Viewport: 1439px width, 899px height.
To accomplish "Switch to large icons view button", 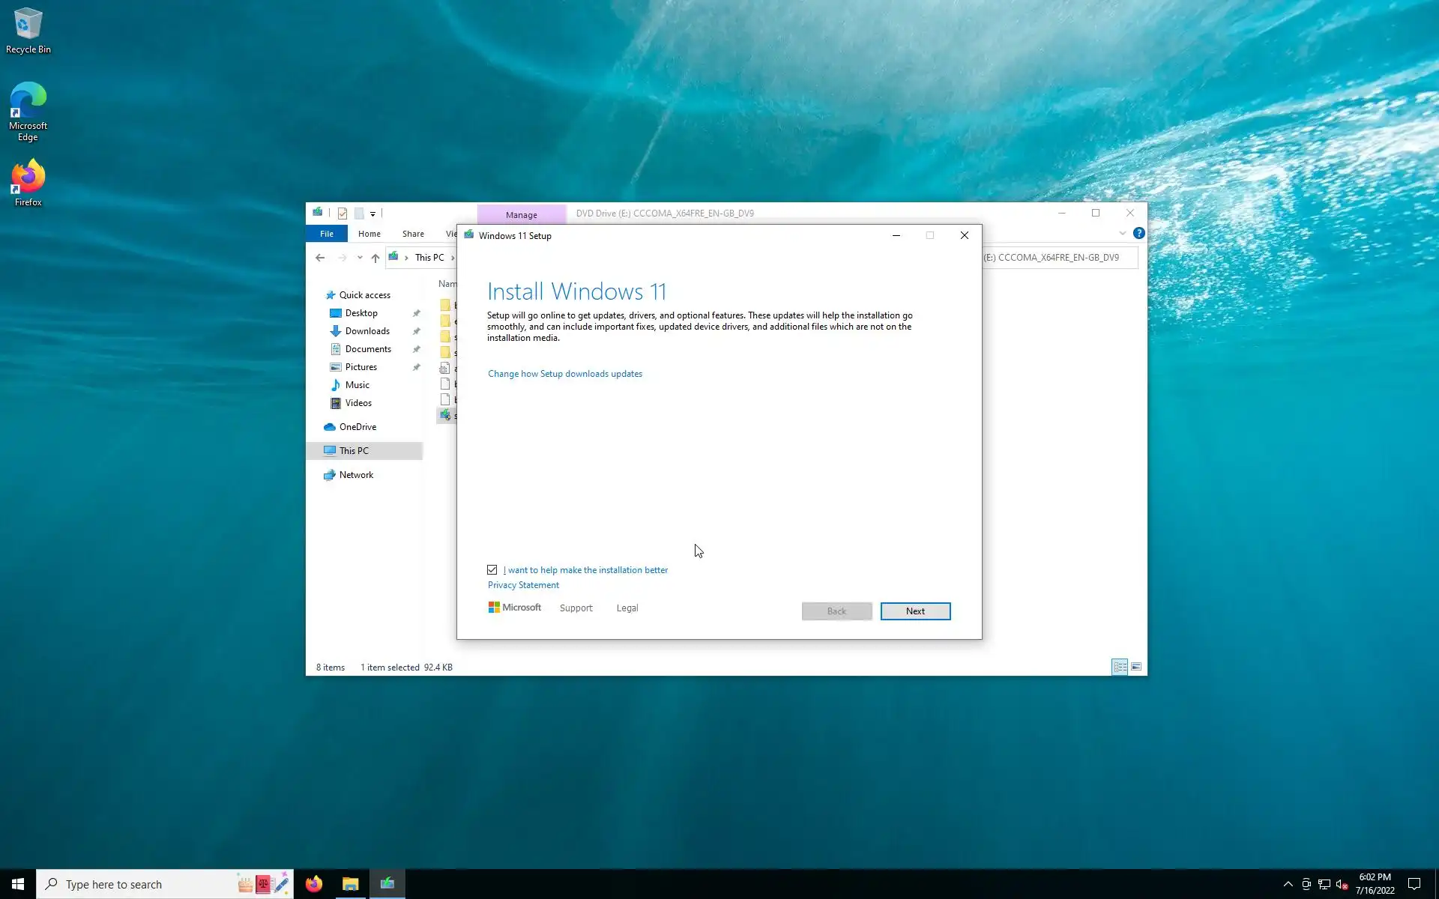I will click(x=1136, y=667).
